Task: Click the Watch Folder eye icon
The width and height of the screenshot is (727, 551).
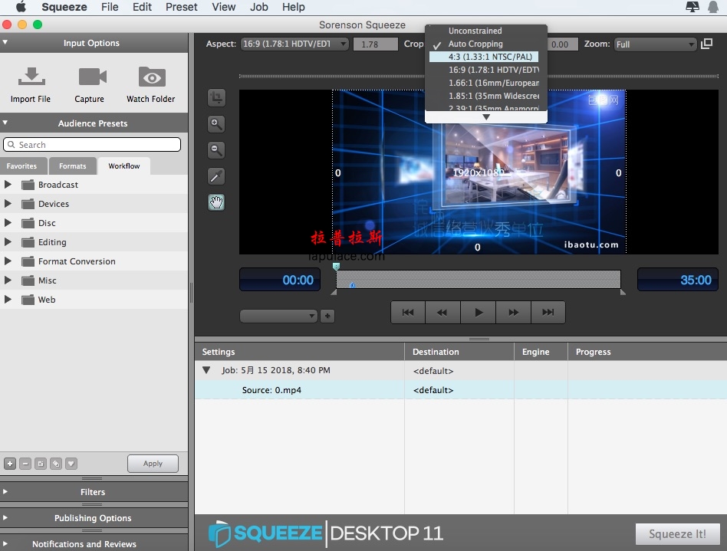Action: click(152, 77)
